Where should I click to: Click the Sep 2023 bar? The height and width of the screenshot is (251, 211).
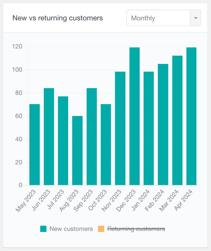click(x=92, y=137)
